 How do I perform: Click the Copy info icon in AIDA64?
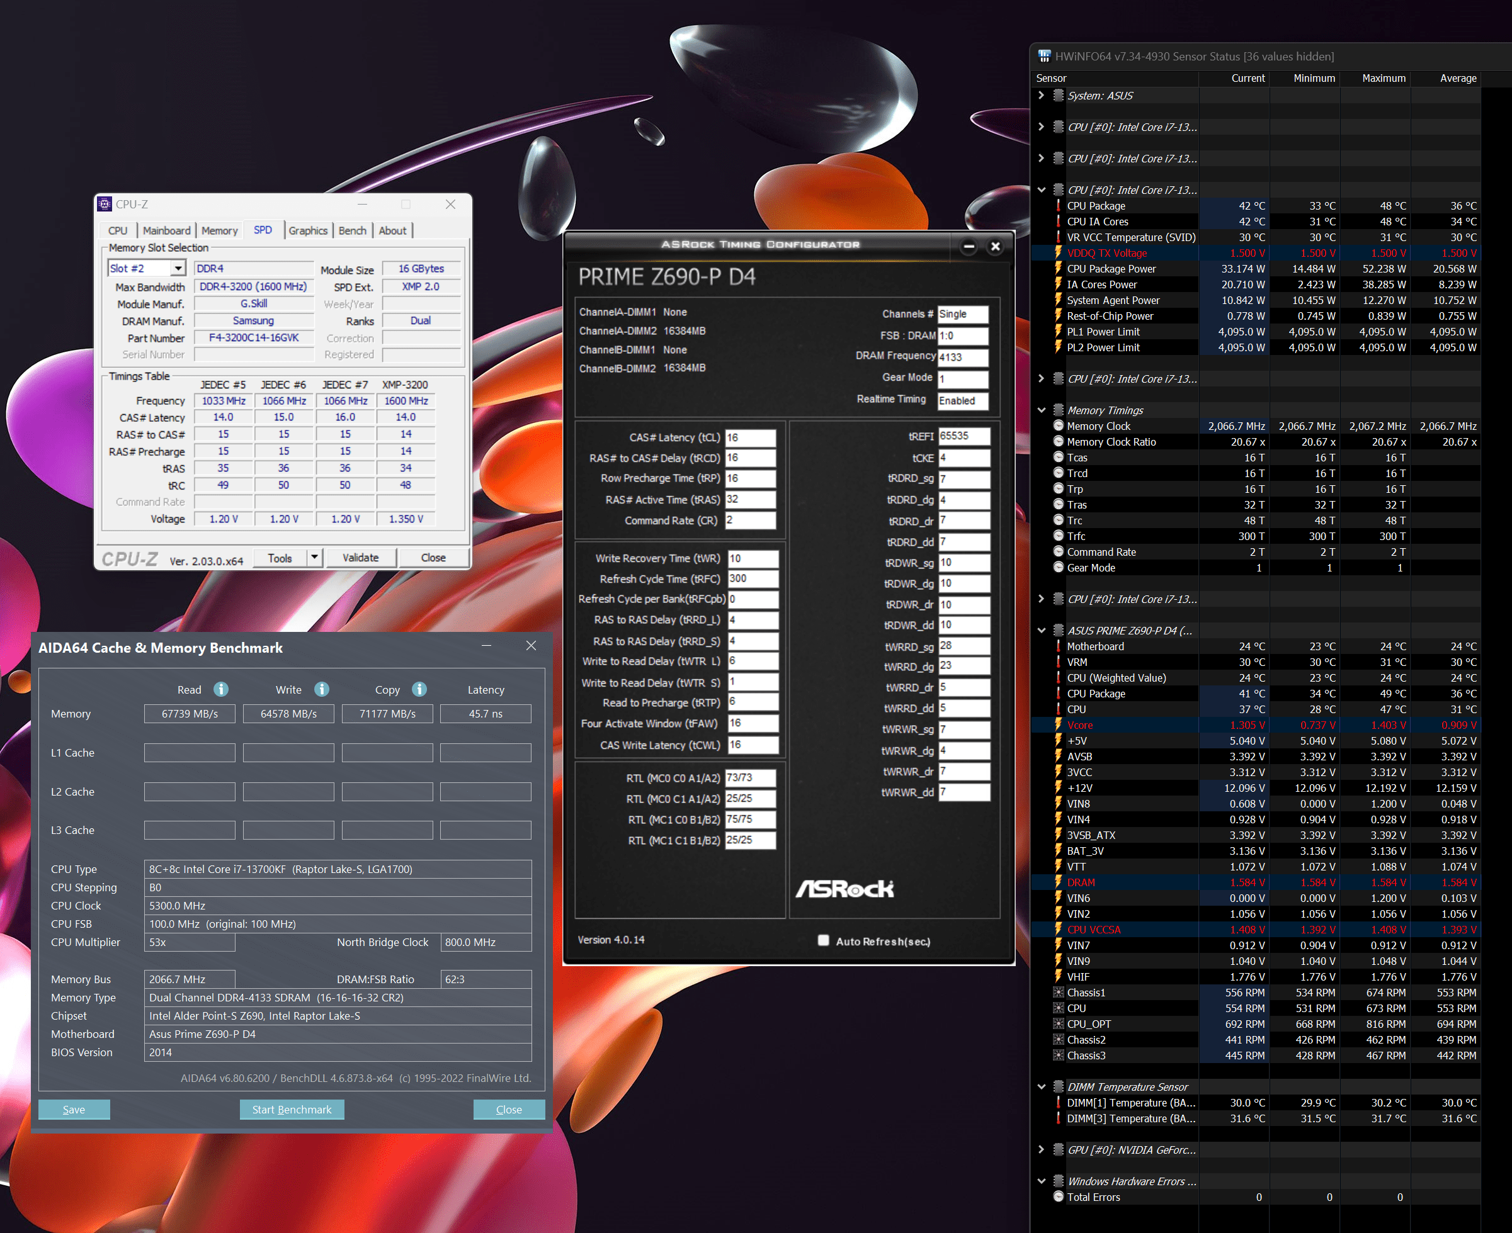[419, 689]
